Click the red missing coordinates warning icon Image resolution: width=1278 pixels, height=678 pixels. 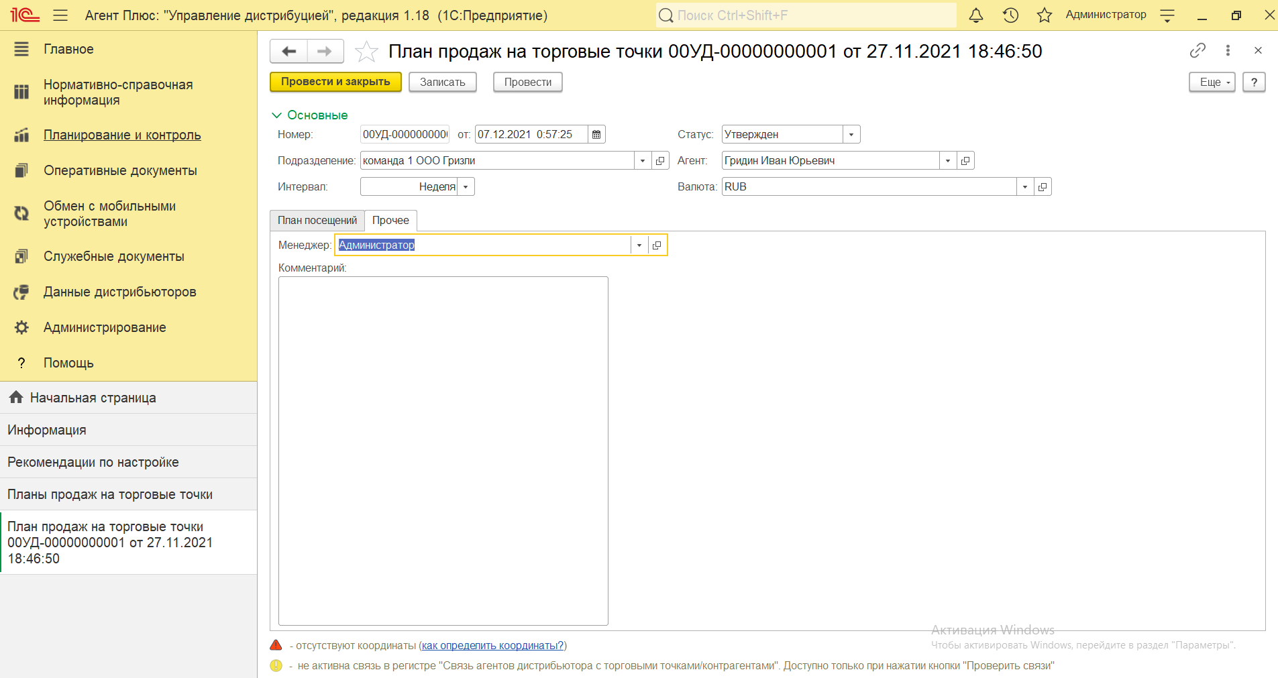[x=276, y=645]
